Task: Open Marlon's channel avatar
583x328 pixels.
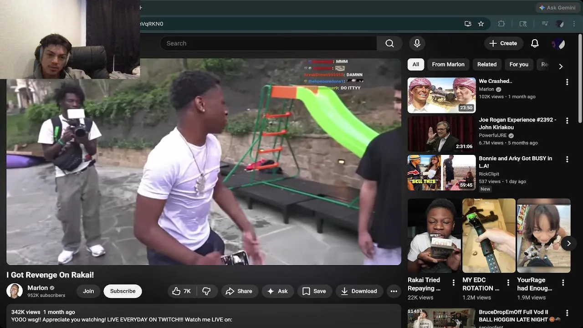Action: [15, 291]
